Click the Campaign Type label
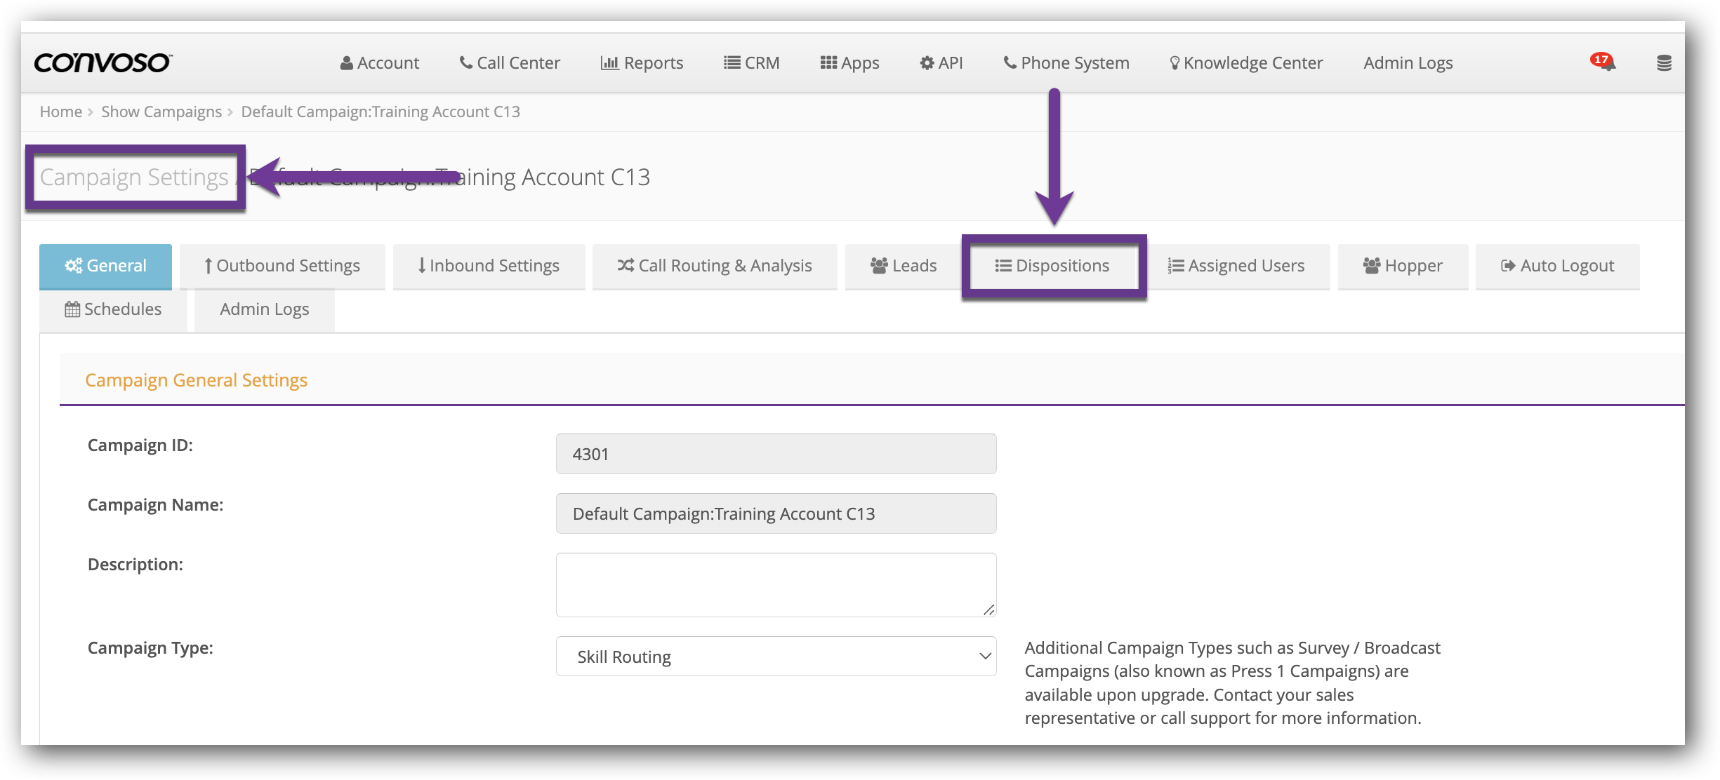 point(150,648)
